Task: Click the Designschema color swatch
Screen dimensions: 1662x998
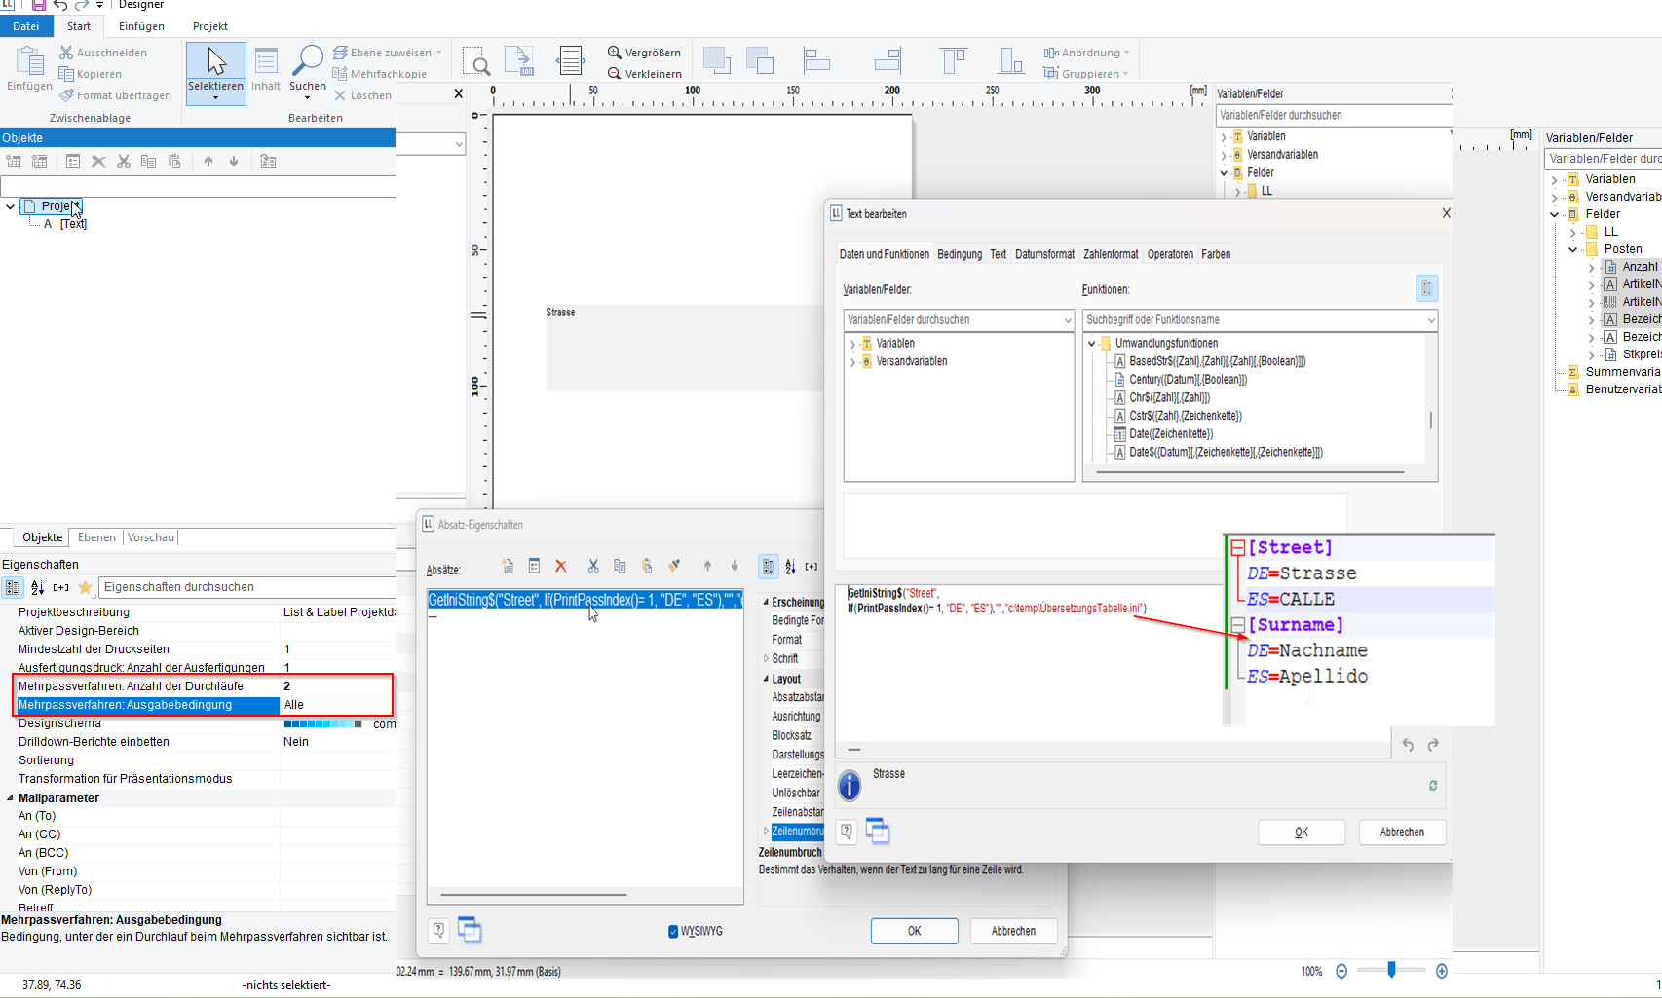Action: tap(322, 723)
